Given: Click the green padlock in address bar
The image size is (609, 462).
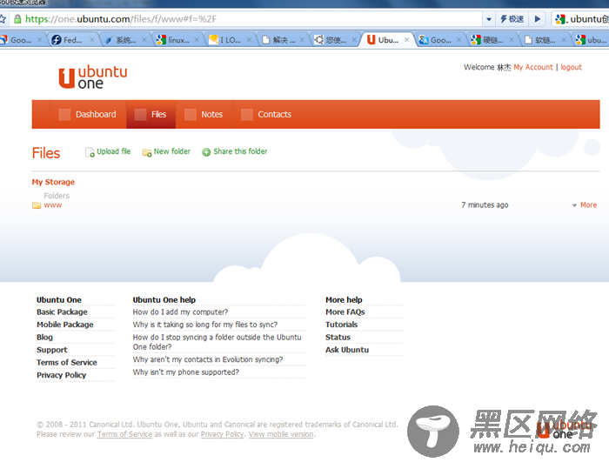Looking at the screenshot, I should pos(17,18).
